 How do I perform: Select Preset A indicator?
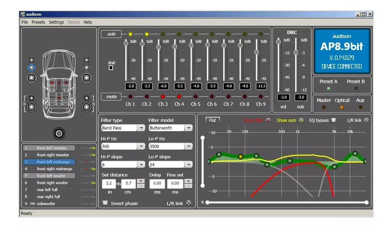point(329,88)
